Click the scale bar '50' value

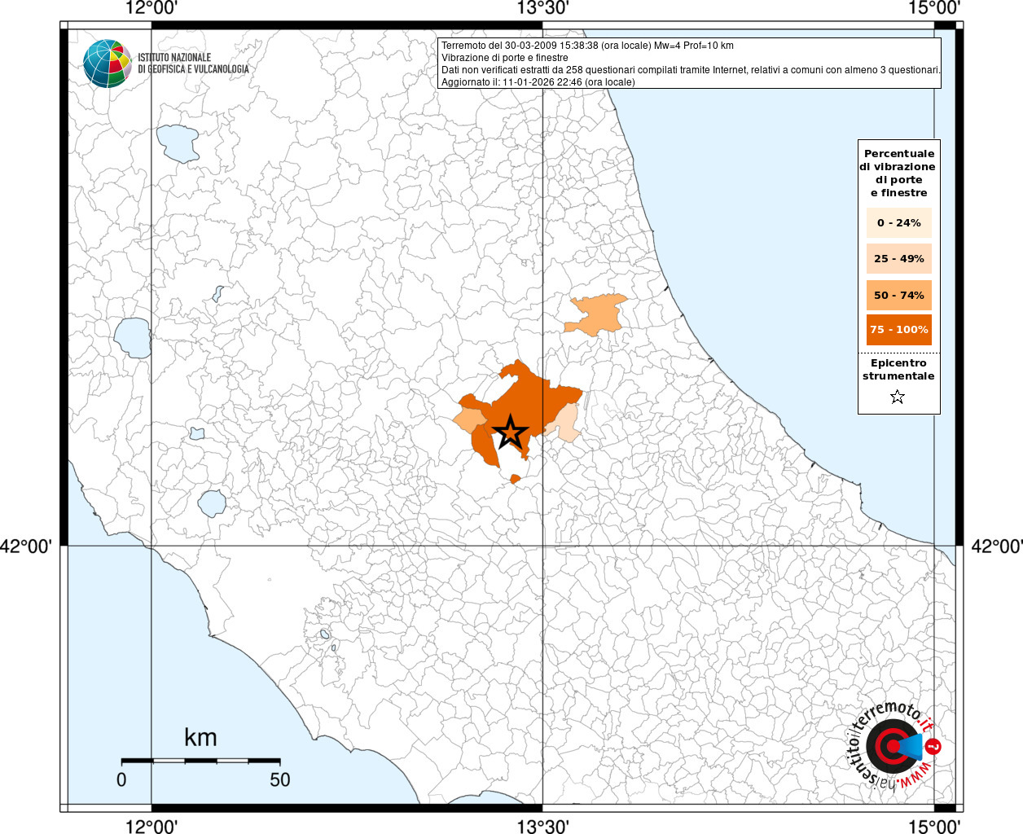click(280, 779)
